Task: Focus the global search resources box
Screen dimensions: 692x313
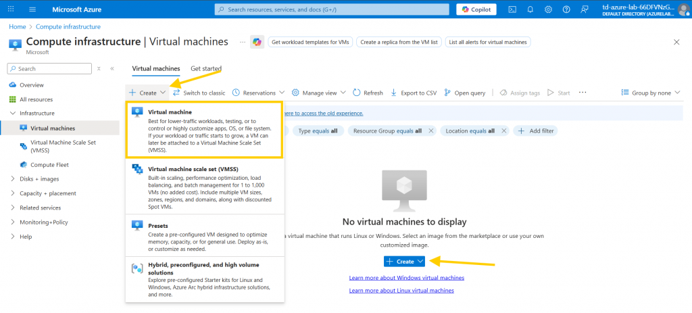Action: coord(332,9)
